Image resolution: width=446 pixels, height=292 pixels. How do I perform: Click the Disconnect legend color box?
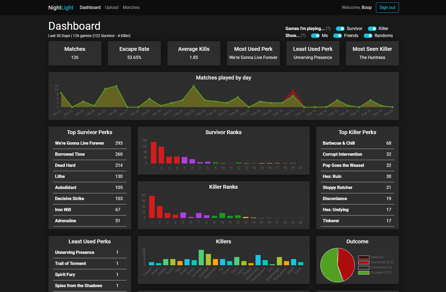pyautogui.click(x=364, y=267)
